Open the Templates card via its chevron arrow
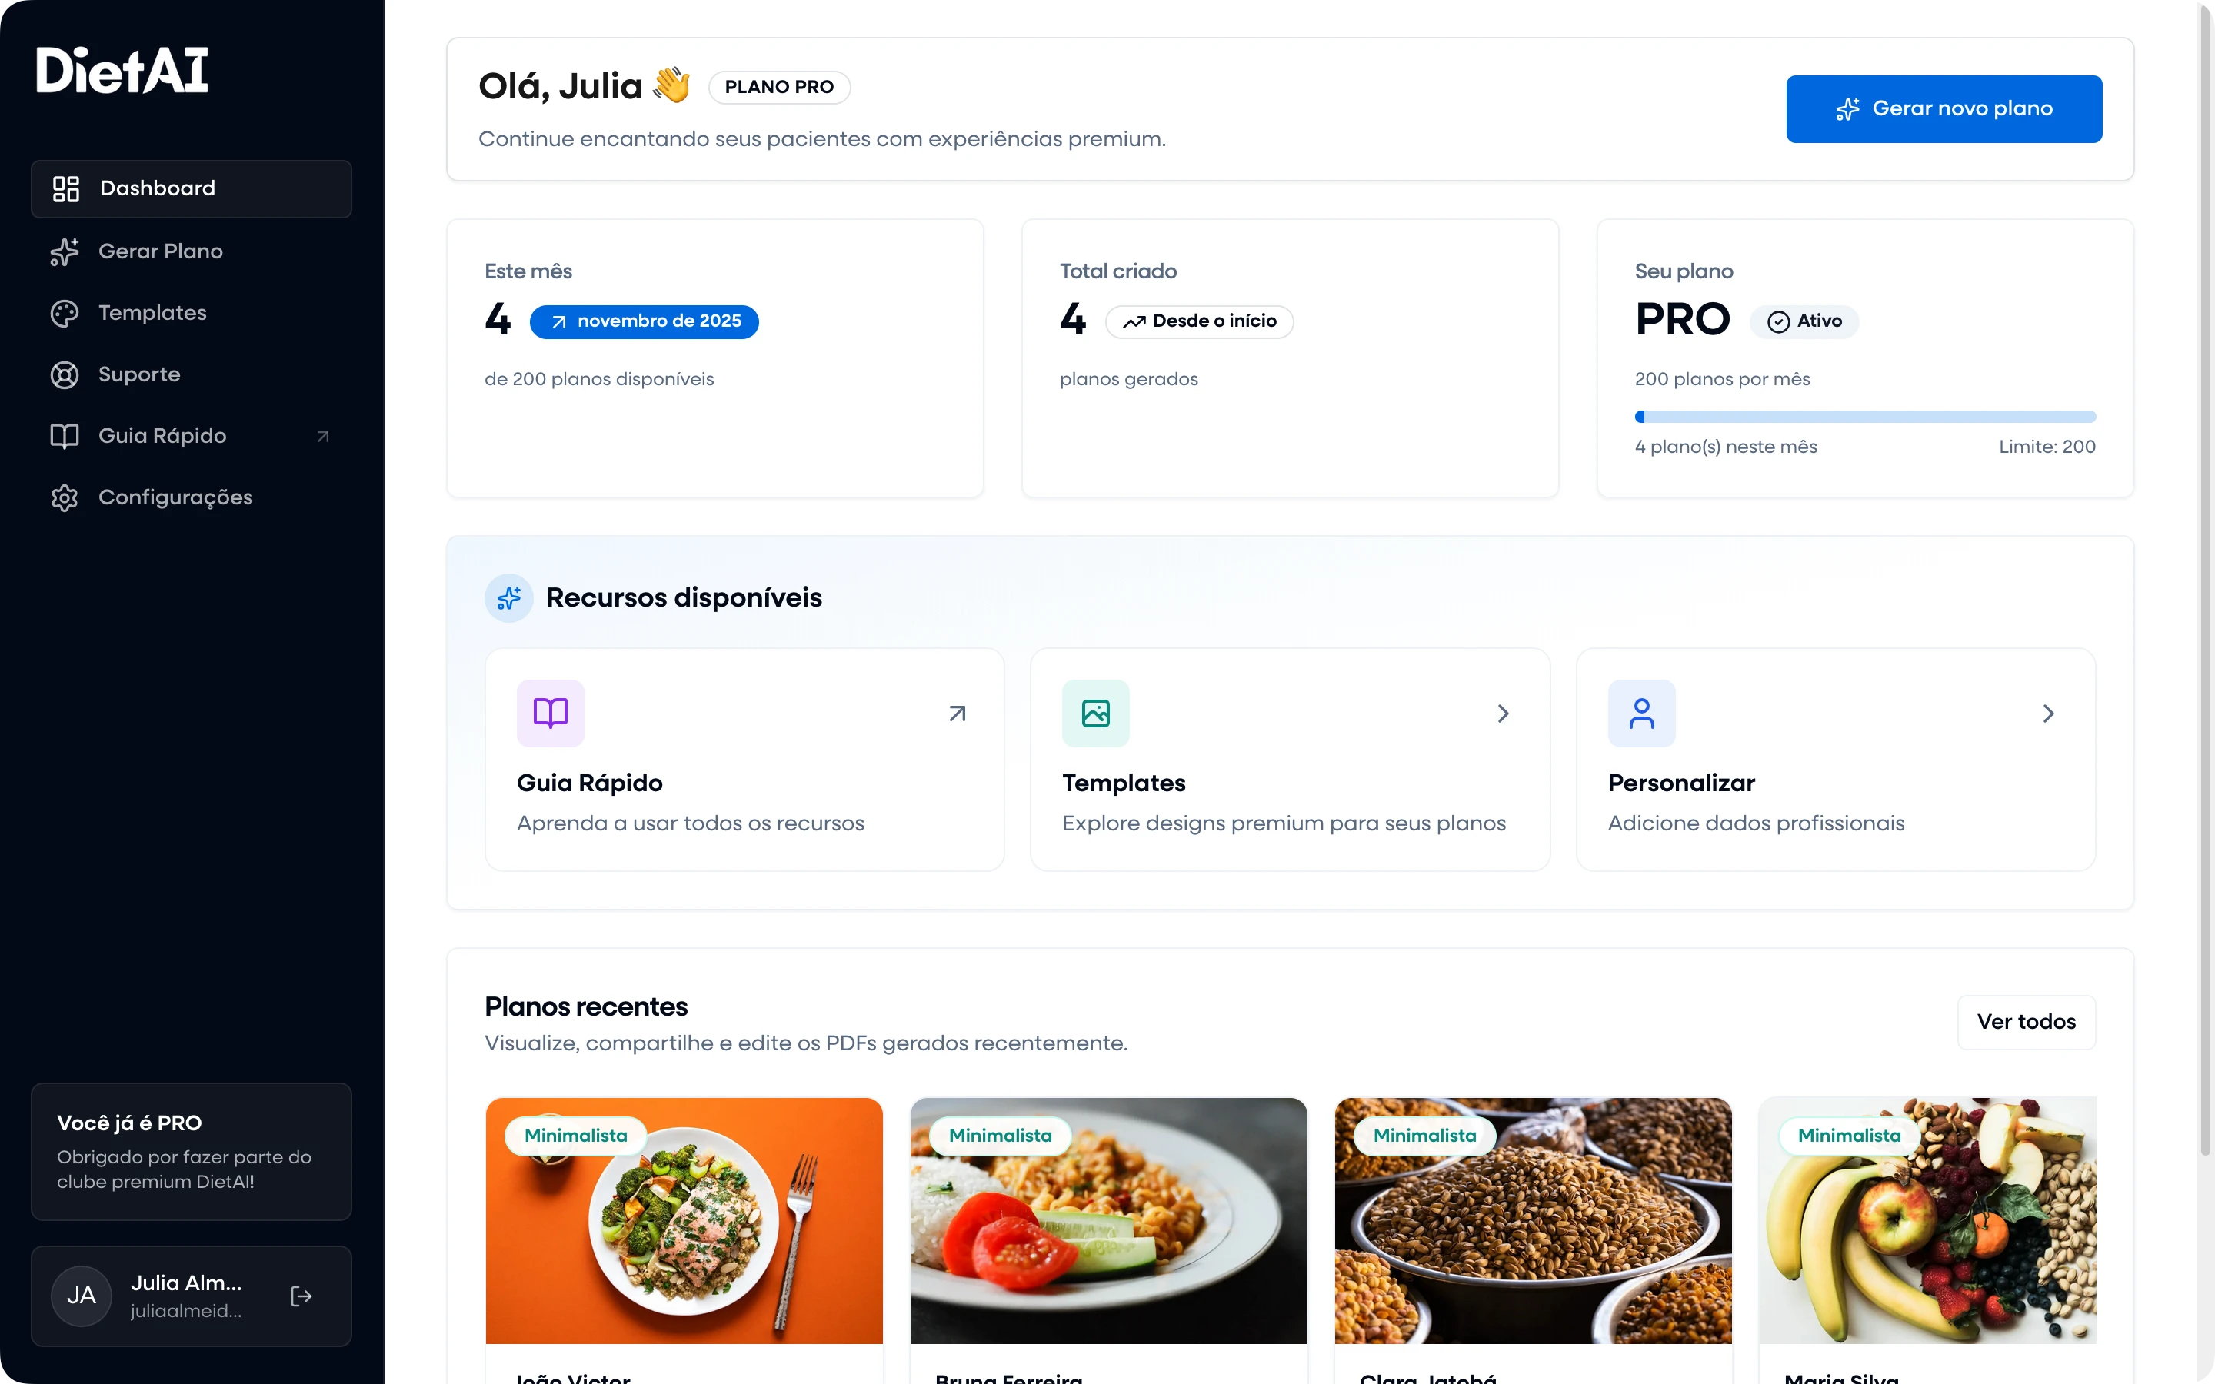 (1503, 713)
